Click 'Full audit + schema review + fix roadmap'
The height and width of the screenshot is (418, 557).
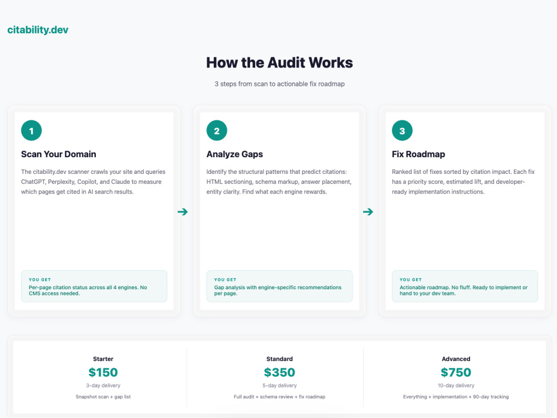[280, 397]
